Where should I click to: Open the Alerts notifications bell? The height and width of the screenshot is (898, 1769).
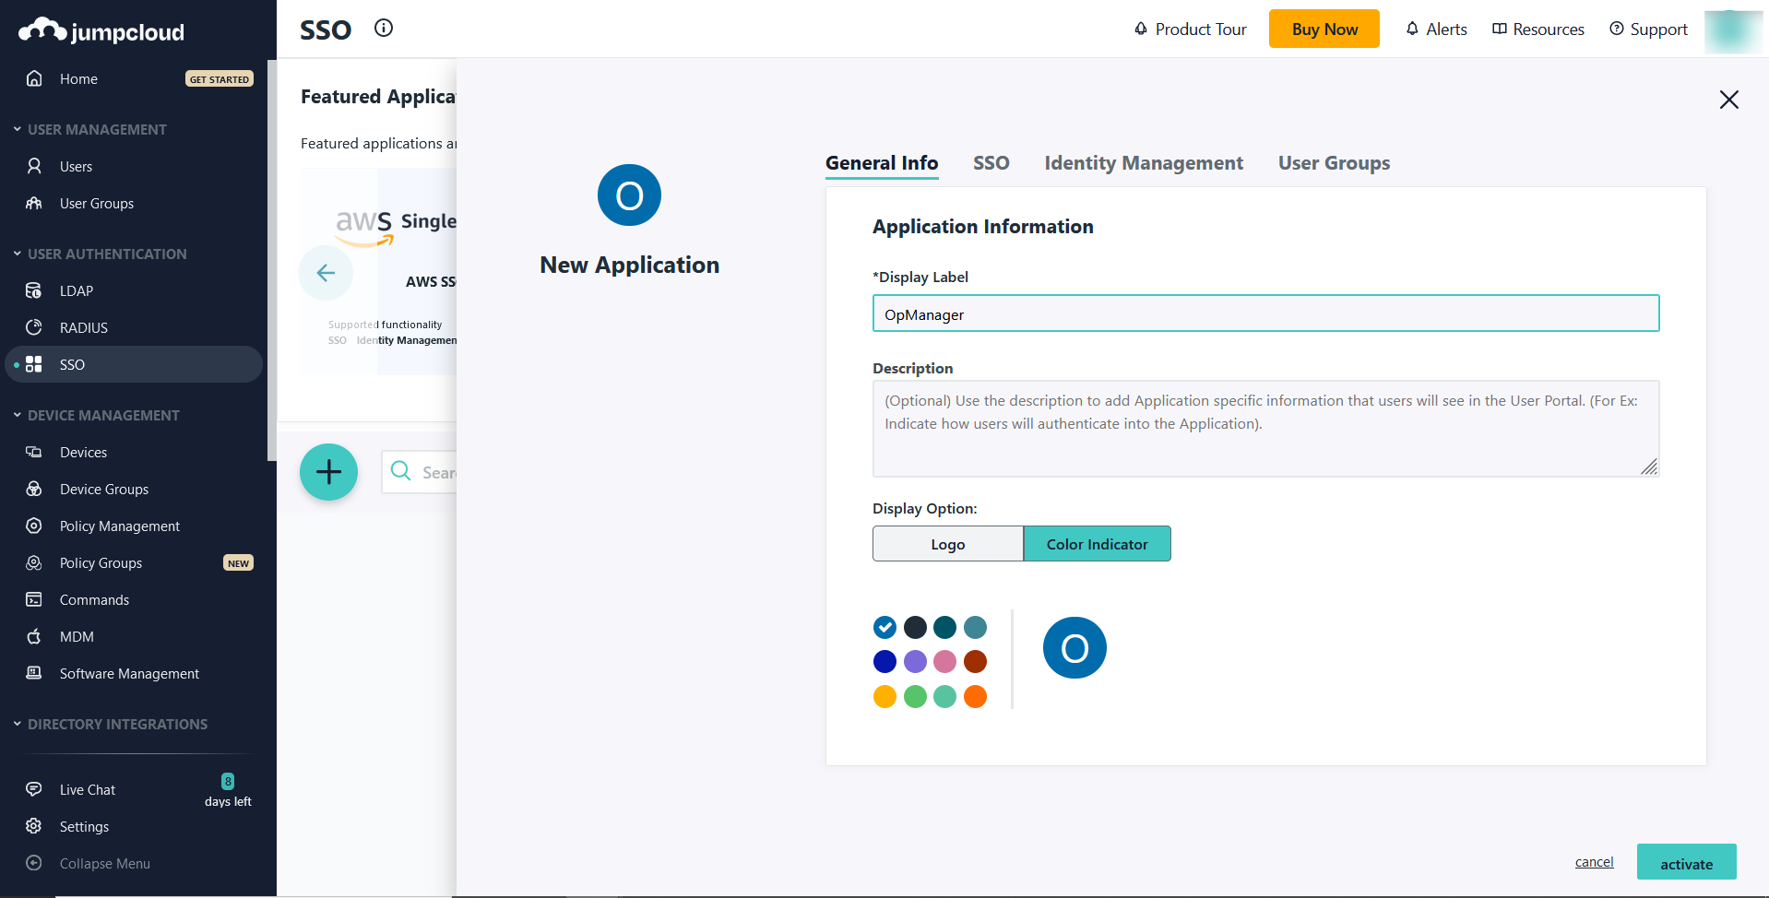tap(1435, 29)
